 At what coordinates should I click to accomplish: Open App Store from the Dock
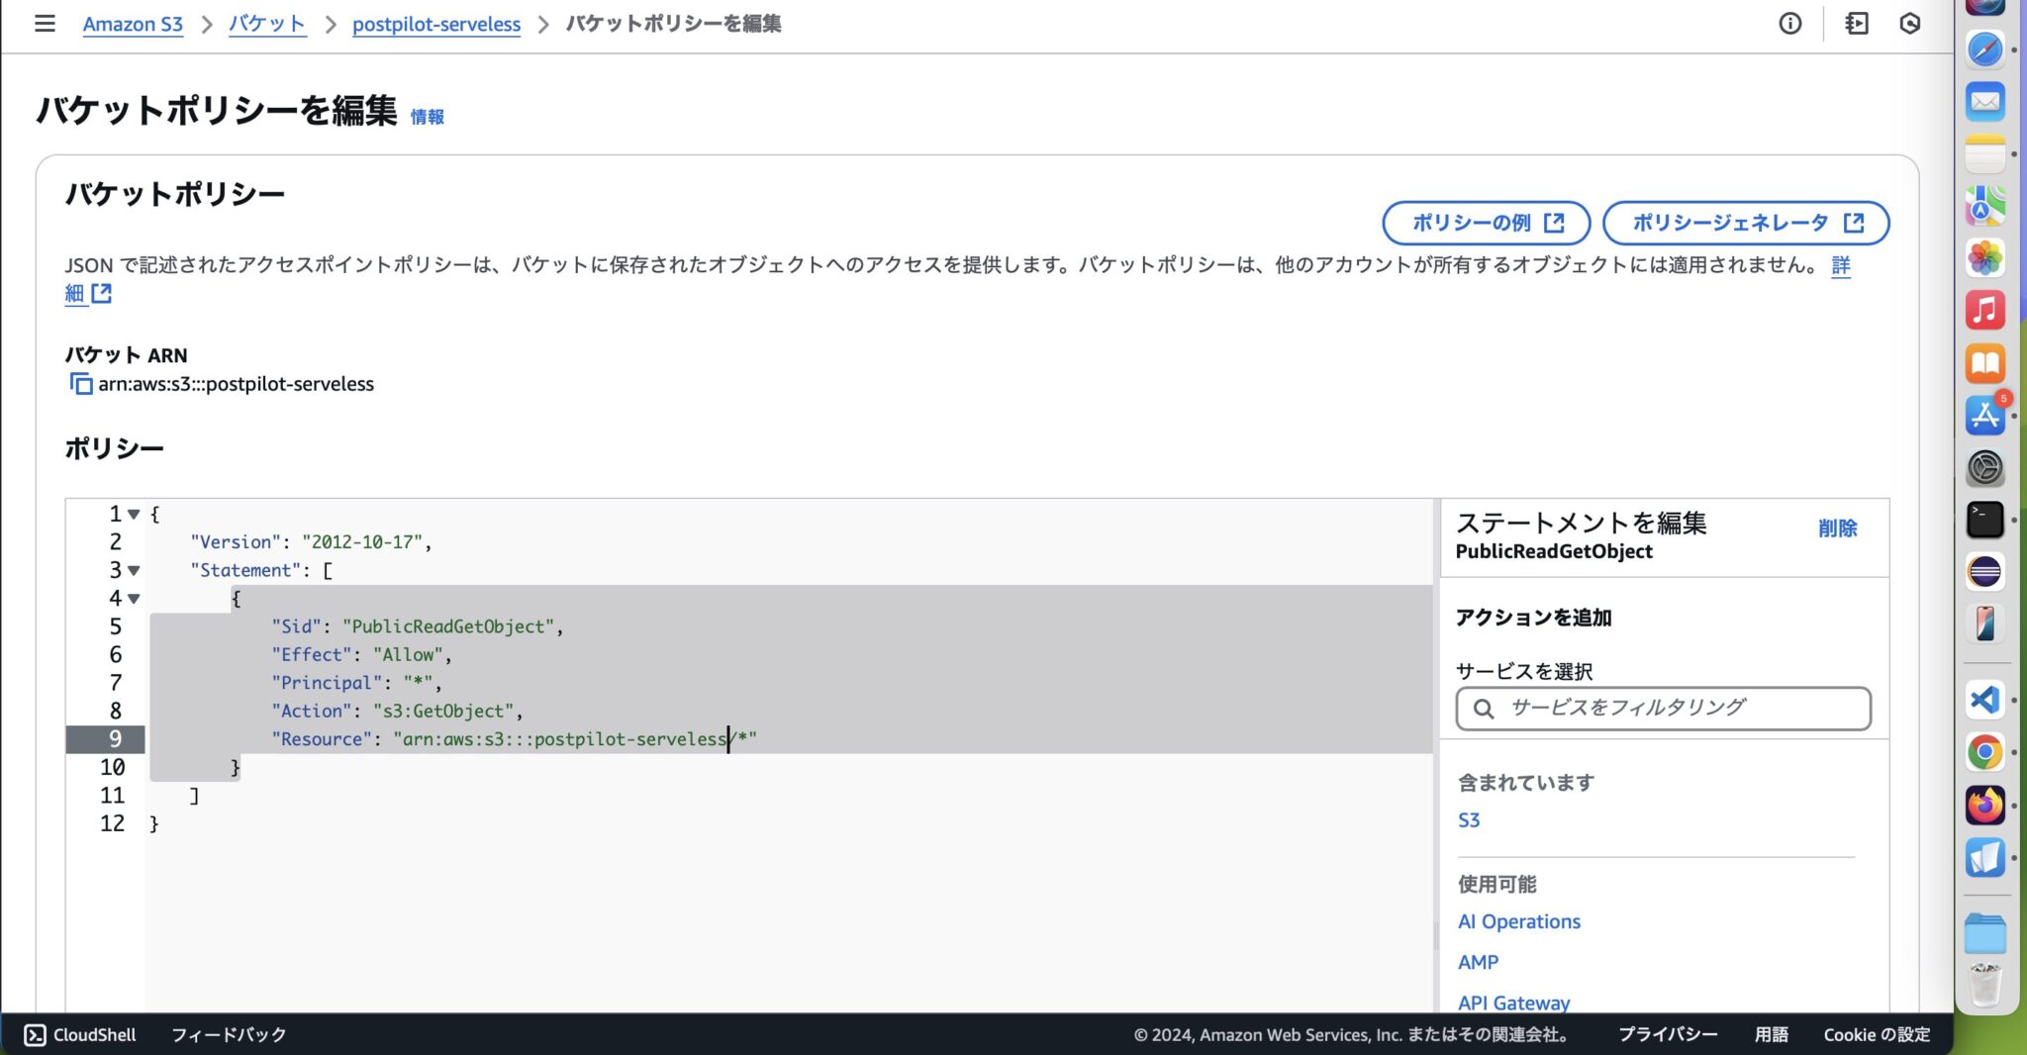pos(1985,417)
